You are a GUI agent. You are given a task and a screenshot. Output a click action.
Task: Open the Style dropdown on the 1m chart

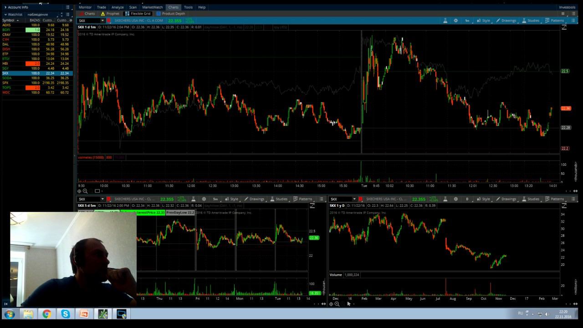(x=484, y=20)
